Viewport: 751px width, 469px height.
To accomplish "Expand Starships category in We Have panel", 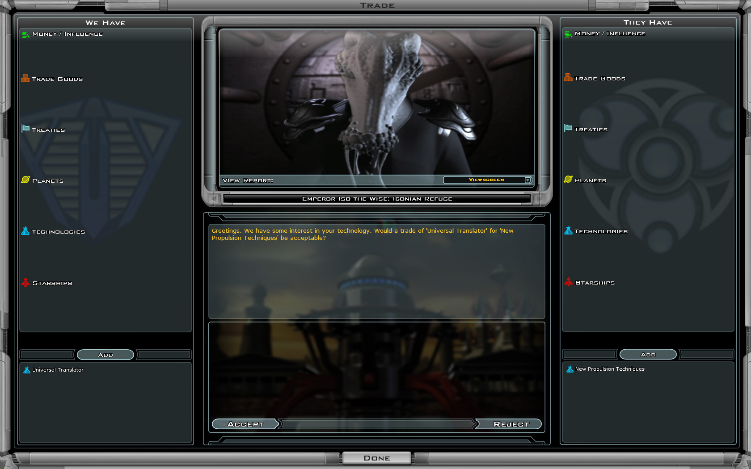I will [x=52, y=283].
